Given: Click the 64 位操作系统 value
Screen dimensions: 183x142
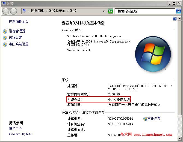Looking at the screenshot, I should coord(119,99).
